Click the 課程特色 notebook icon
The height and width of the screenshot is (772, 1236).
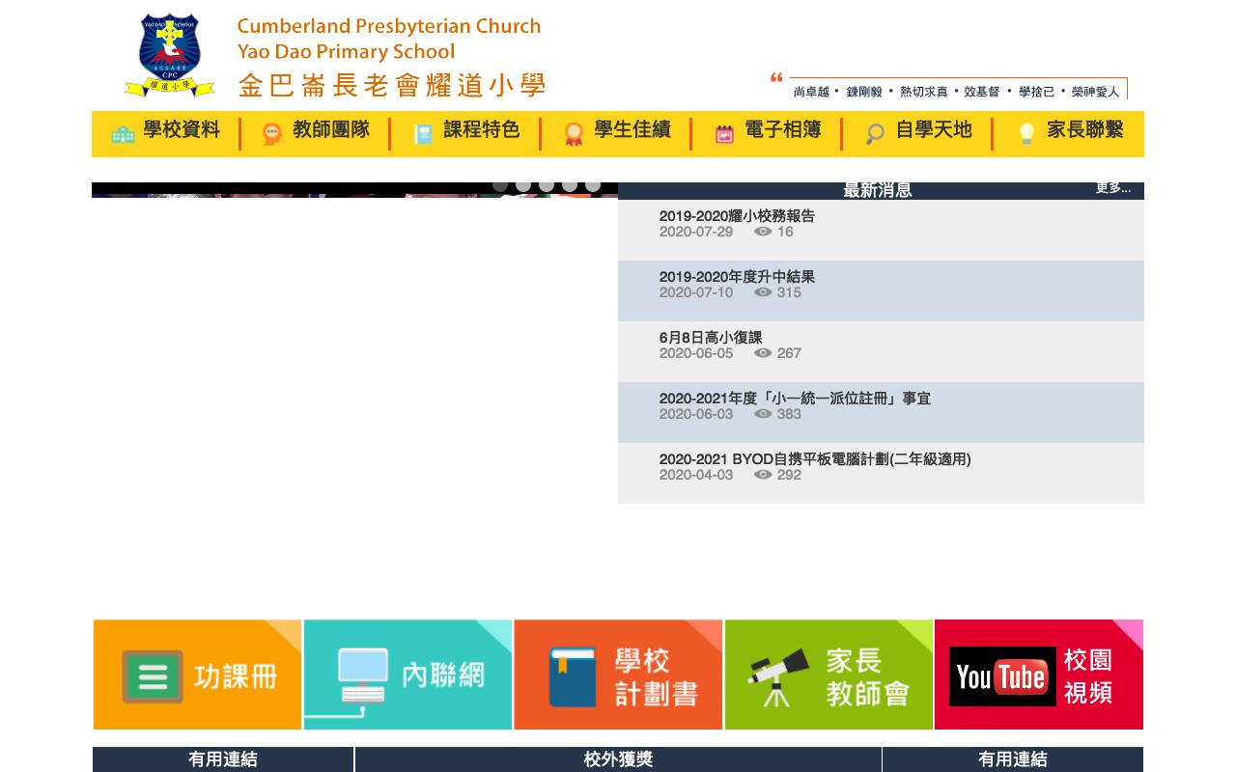click(424, 133)
